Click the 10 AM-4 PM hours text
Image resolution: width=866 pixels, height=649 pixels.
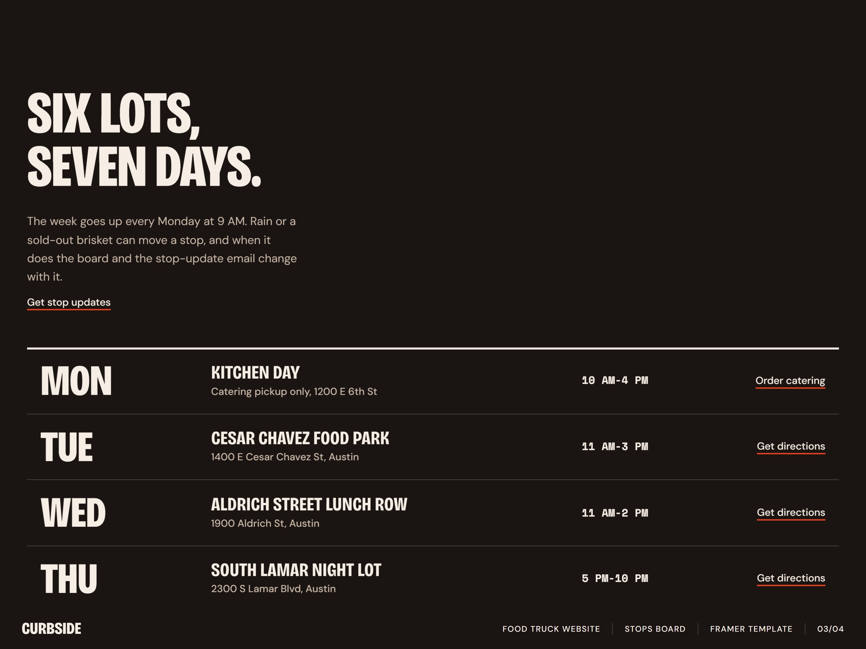(615, 380)
